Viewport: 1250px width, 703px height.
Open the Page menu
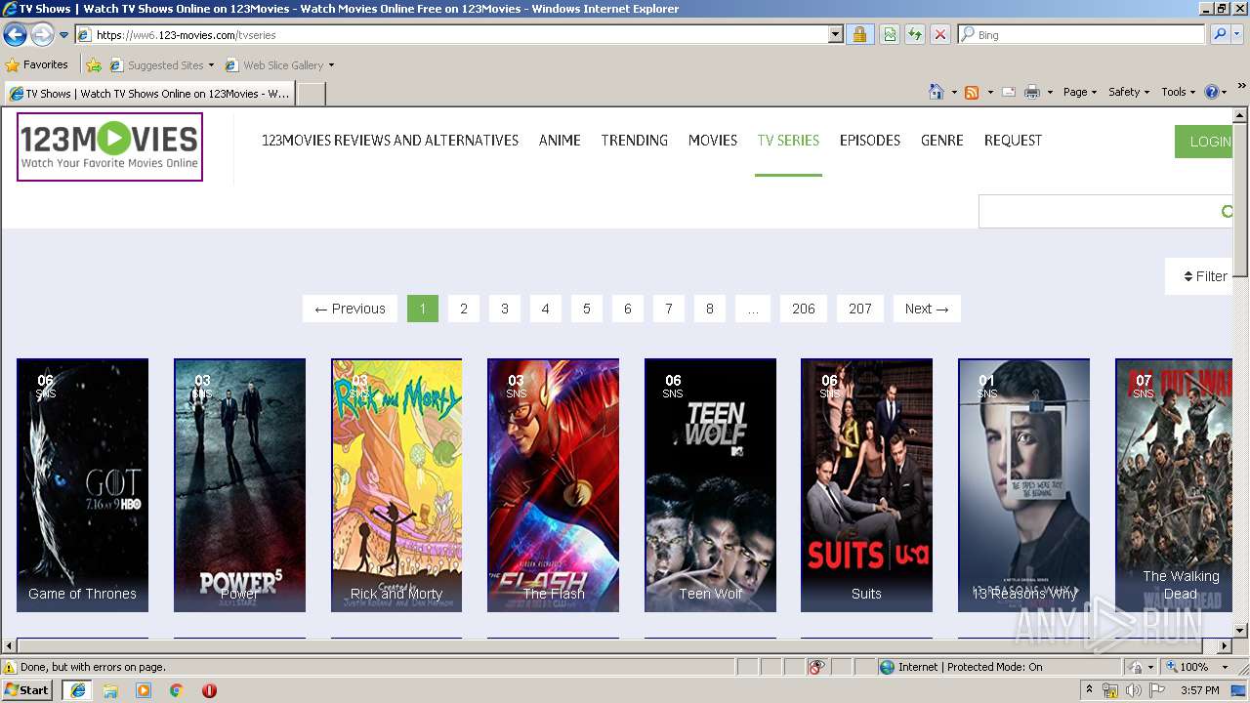(1080, 92)
